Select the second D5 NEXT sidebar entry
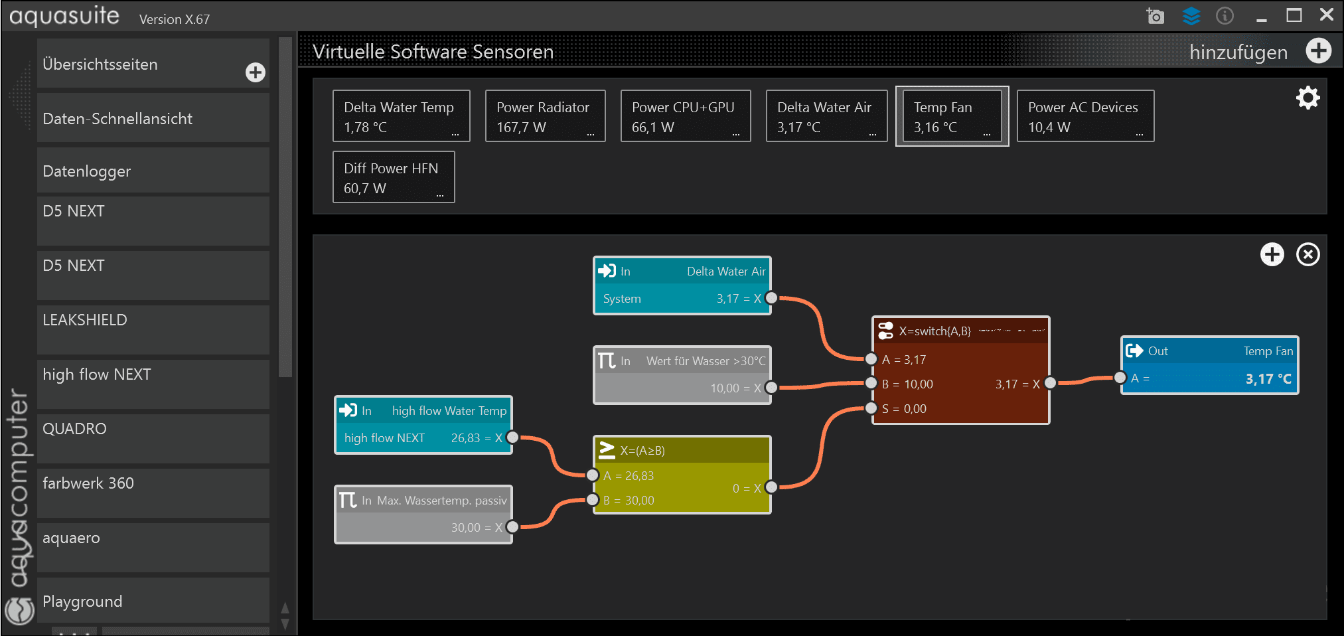This screenshot has height=636, width=1344. click(153, 275)
